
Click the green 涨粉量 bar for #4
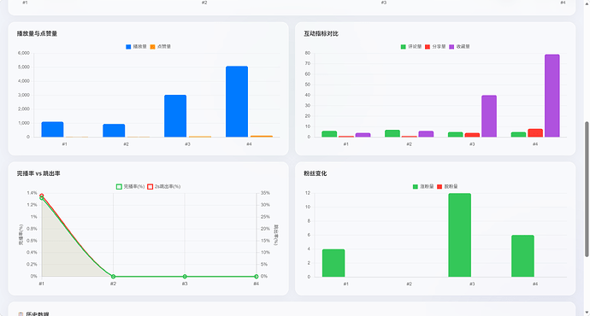pos(522,256)
